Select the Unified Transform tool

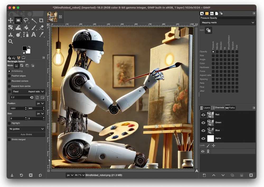point(11,27)
